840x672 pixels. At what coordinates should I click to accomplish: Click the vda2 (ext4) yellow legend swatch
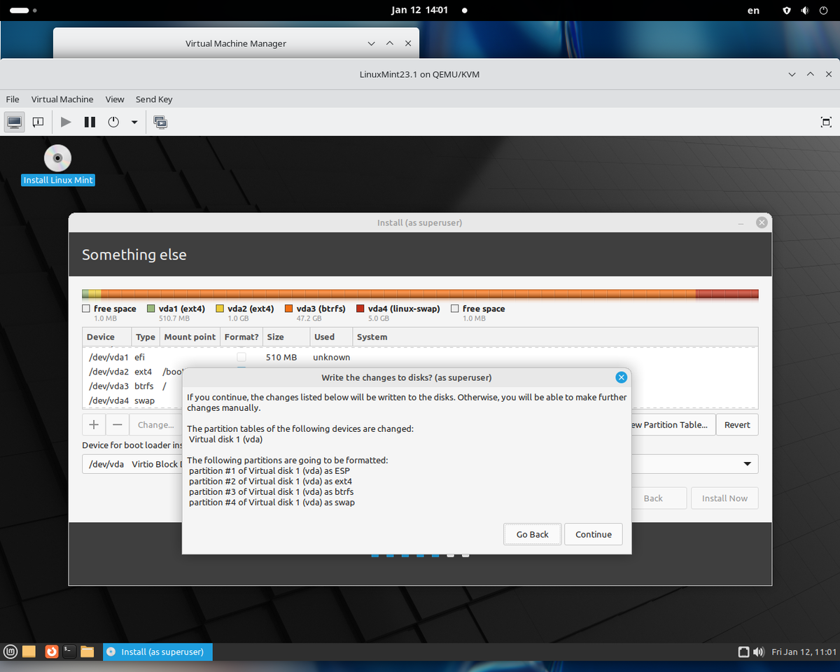(x=220, y=309)
